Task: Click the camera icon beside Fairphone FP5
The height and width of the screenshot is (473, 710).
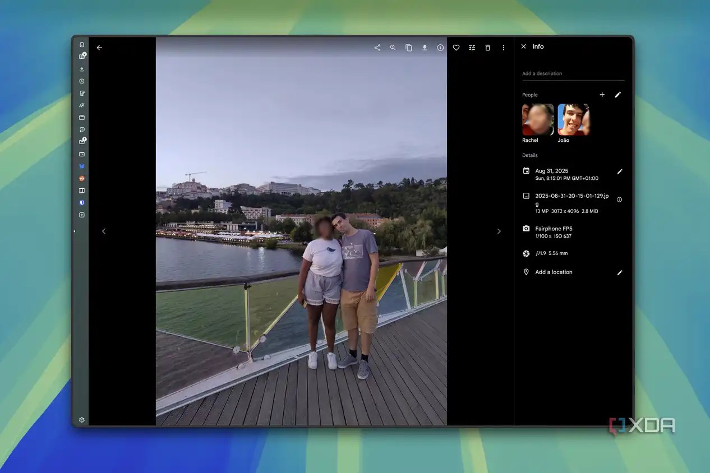Action: coord(526,229)
